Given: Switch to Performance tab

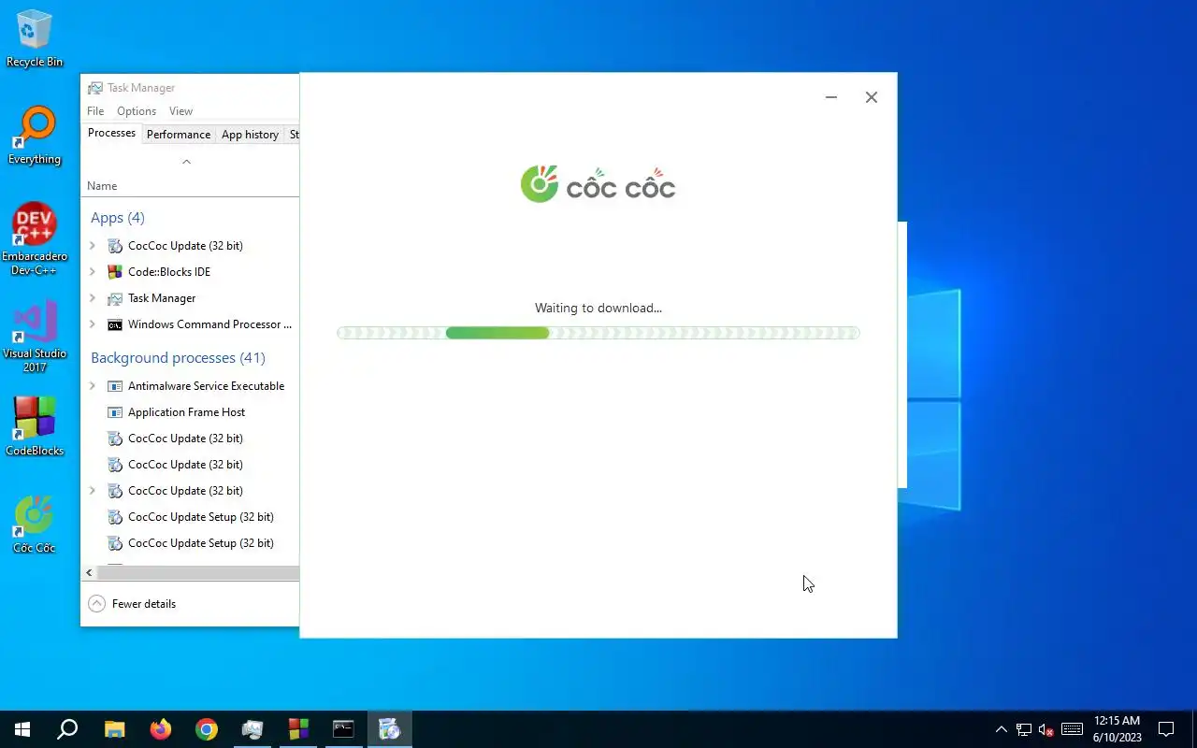Looking at the screenshot, I should (179, 135).
